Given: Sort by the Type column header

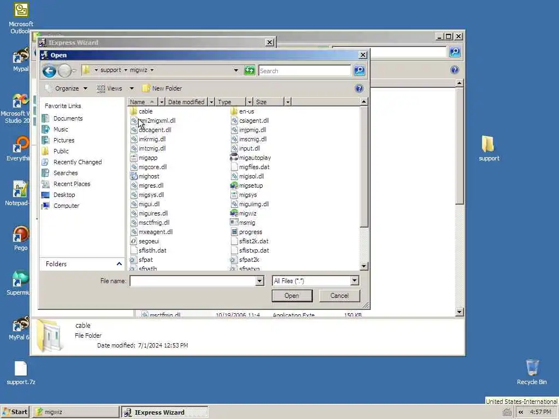Looking at the screenshot, I should pyautogui.click(x=231, y=102).
